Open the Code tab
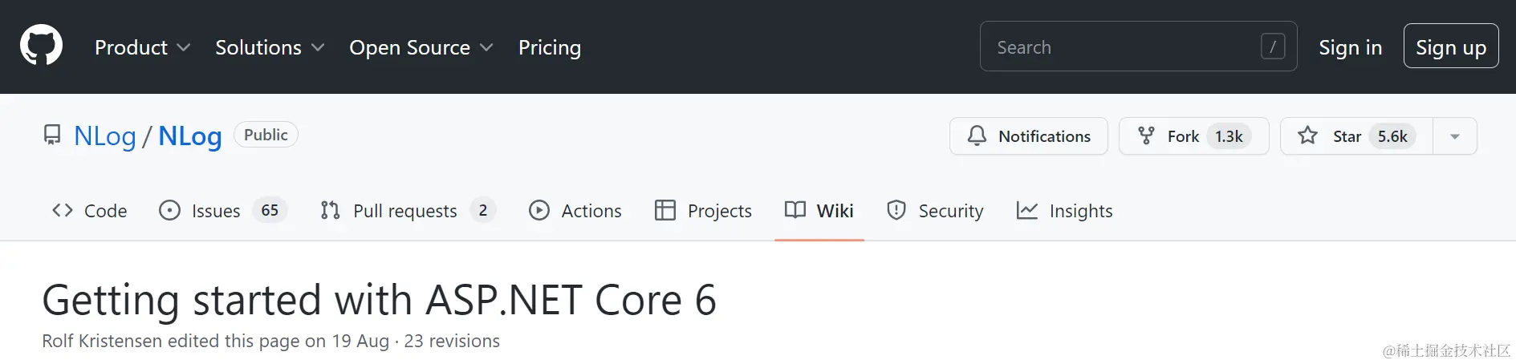 (90, 211)
